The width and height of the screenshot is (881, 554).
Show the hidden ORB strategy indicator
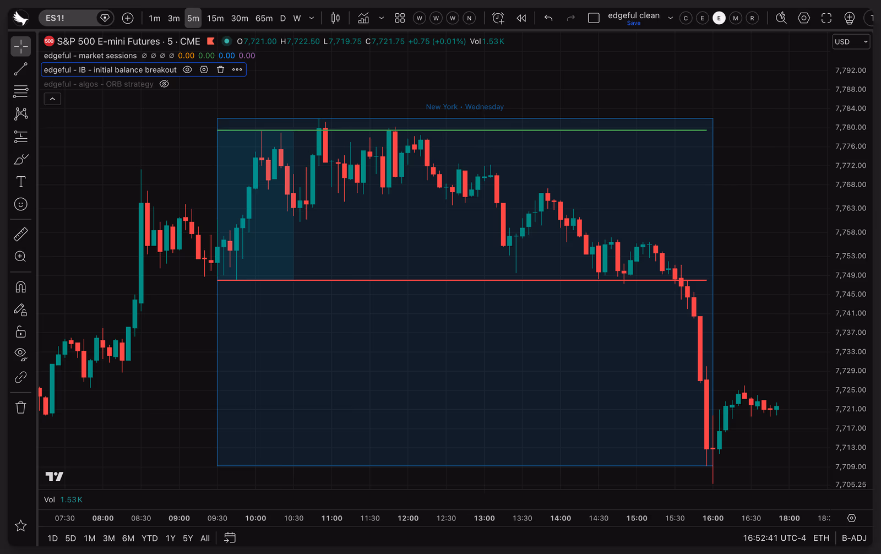[x=164, y=84]
